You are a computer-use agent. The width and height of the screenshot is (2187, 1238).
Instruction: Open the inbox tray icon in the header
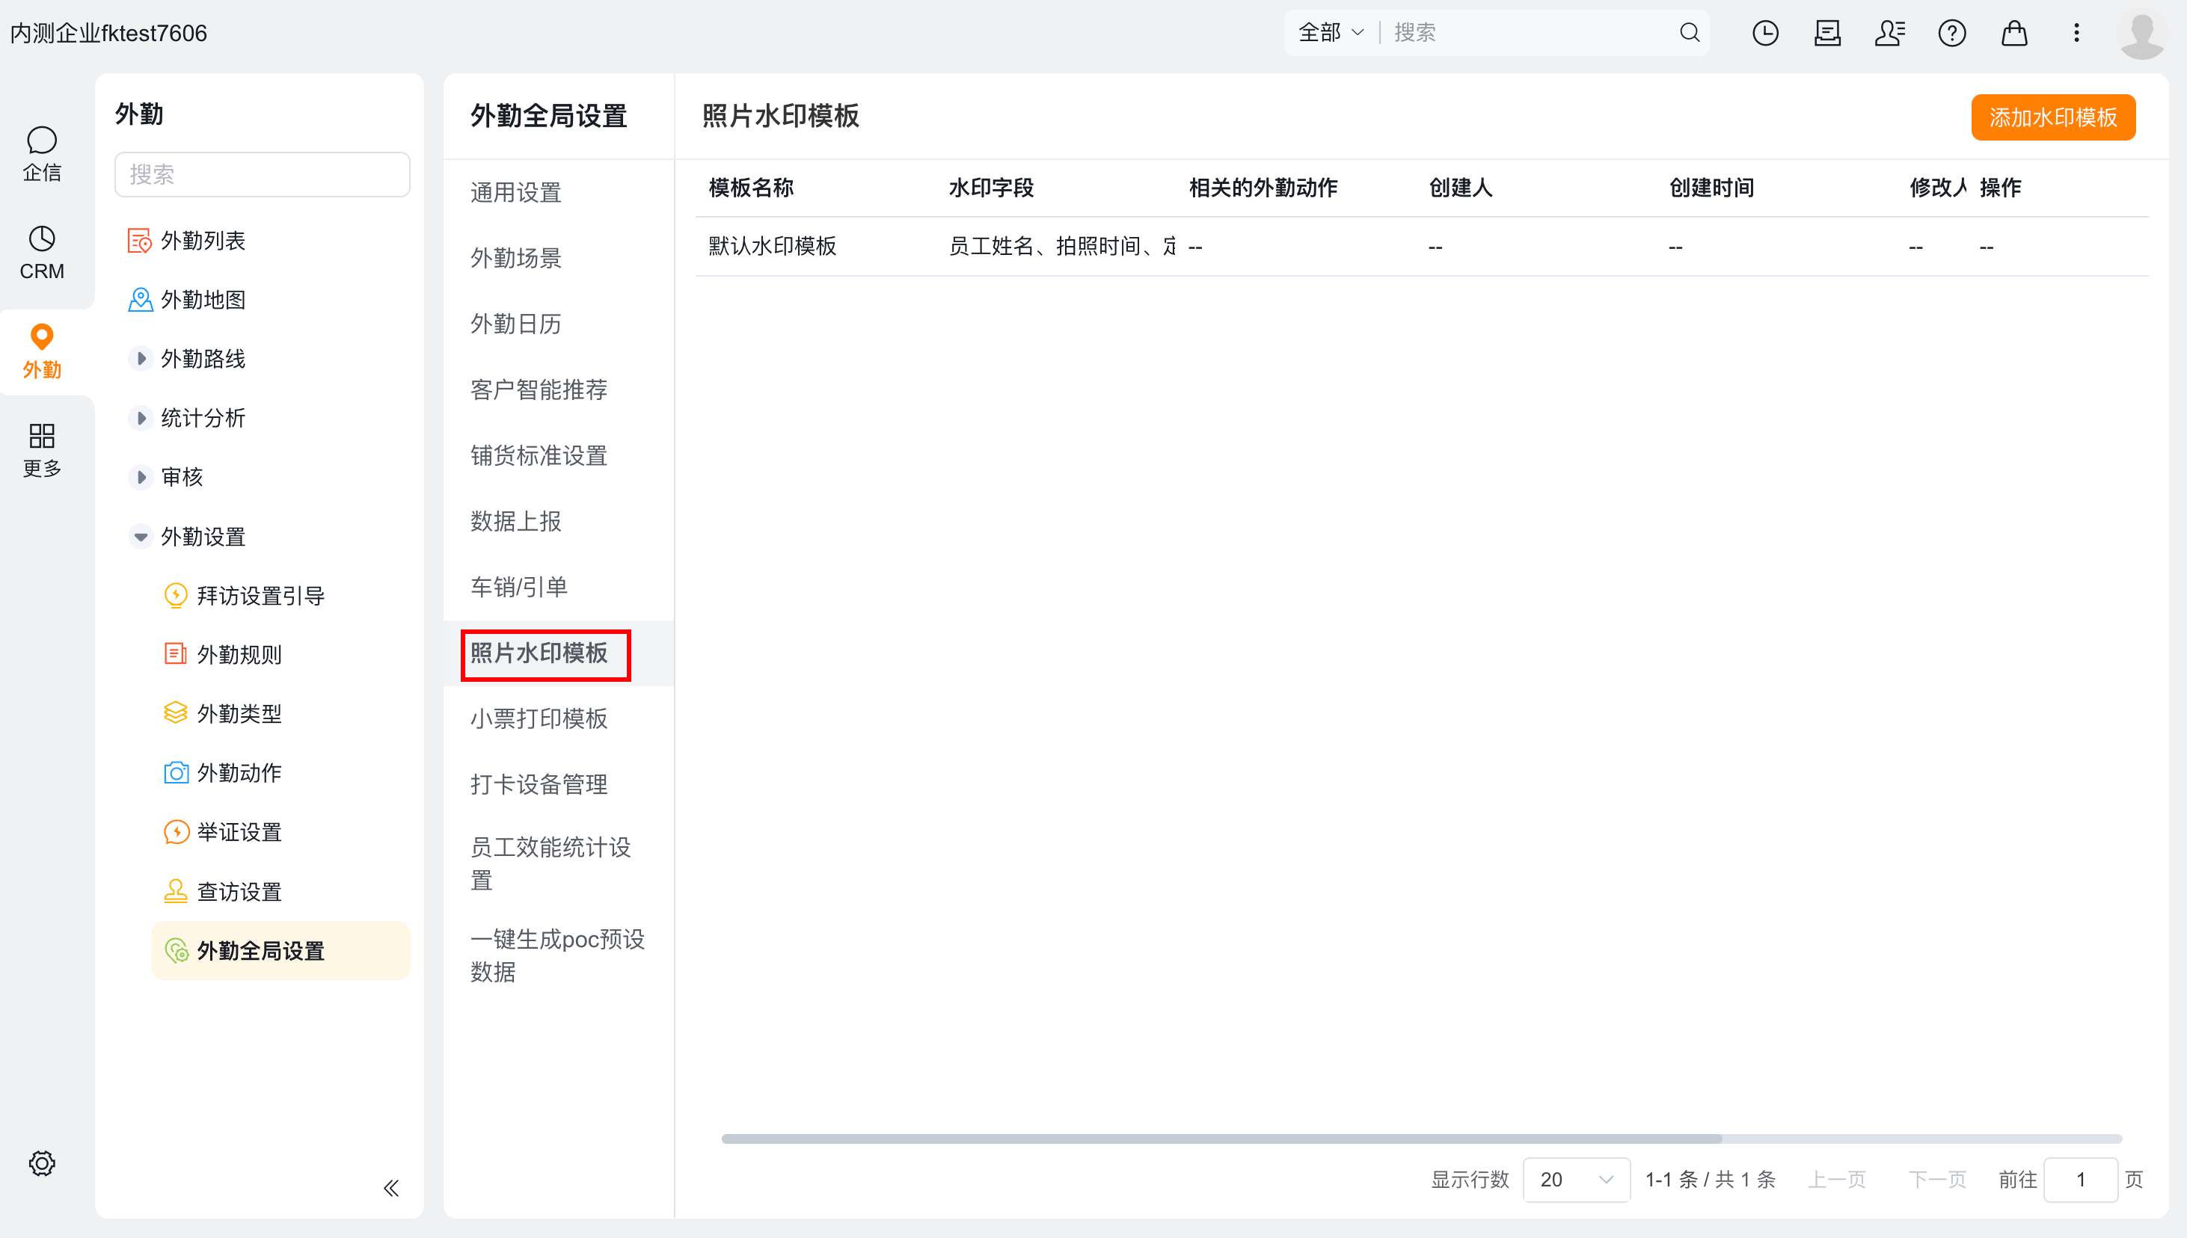point(1827,33)
